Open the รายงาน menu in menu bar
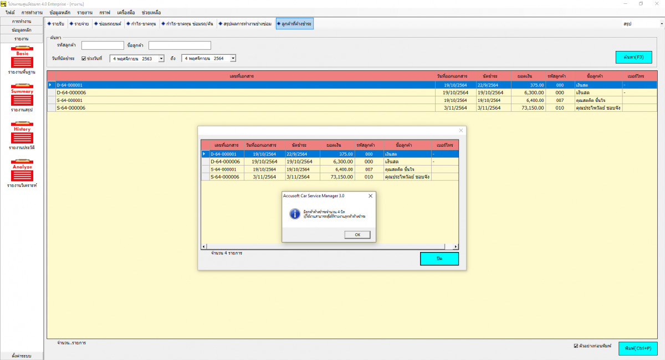This screenshot has height=360, width=665. pyautogui.click(x=85, y=12)
